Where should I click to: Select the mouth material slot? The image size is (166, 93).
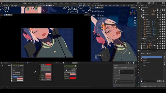tap(151, 60)
